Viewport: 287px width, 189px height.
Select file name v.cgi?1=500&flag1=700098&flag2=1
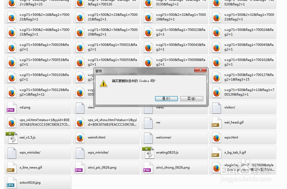[181, 62]
